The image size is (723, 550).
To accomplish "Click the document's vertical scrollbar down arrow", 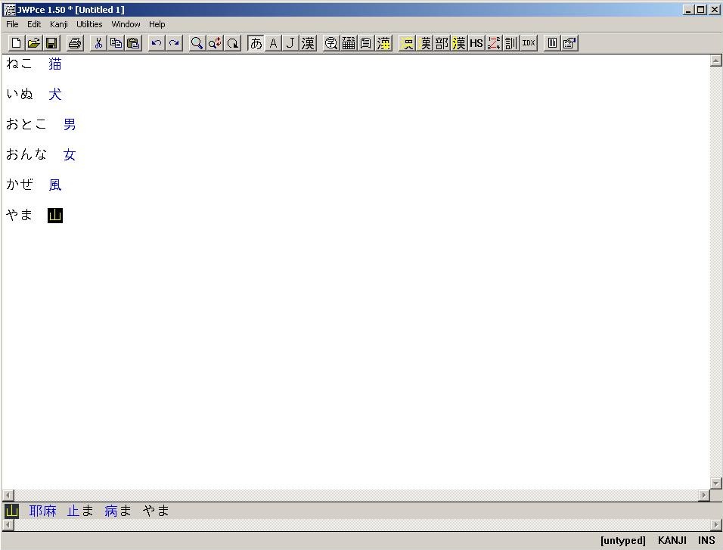I will [x=715, y=483].
